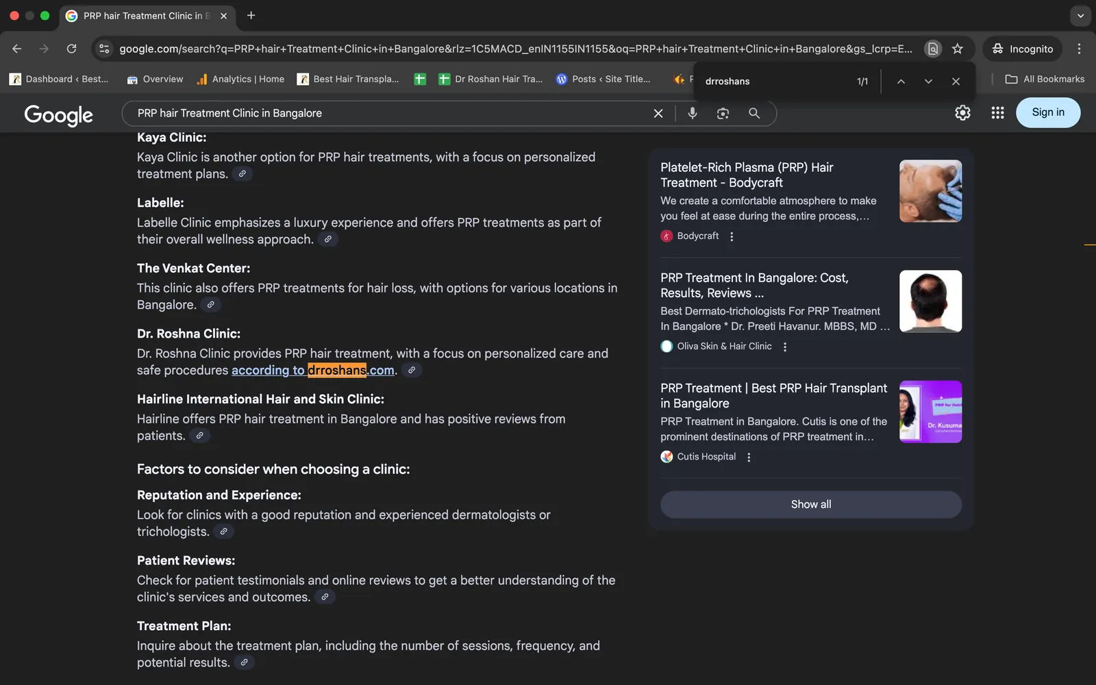The width and height of the screenshot is (1096, 685).
Task: View site information for google.com
Action: coord(104,49)
